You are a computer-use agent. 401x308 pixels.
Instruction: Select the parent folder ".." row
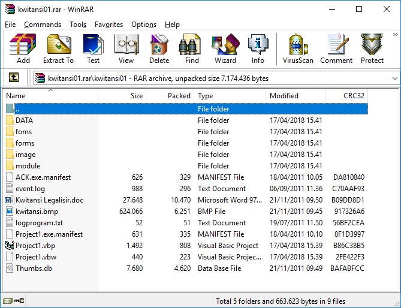186,109
